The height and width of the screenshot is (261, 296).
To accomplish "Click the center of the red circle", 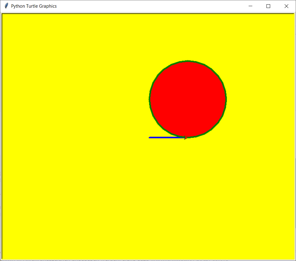I will [188, 99].
